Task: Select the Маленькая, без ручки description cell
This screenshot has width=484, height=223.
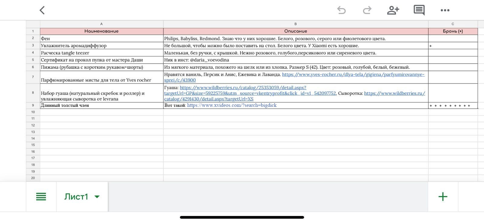Action: pos(296,53)
